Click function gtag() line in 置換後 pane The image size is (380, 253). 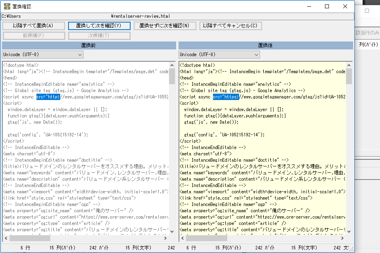(x=235, y=116)
